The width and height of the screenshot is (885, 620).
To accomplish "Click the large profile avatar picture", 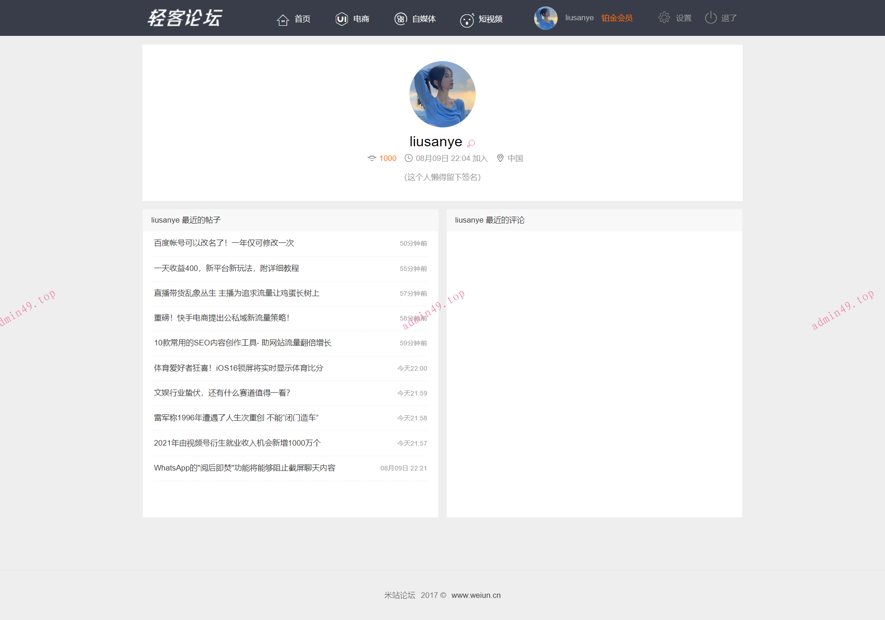I will coord(442,94).
